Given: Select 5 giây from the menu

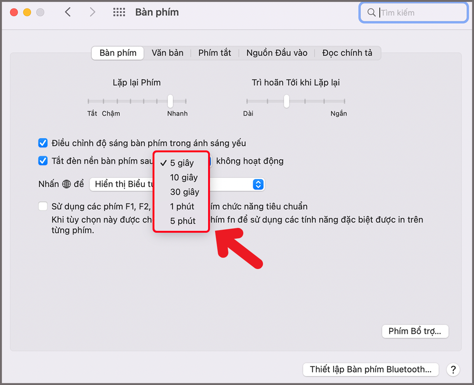Looking at the screenshot, I should pyautogui.click(x=181, y=163).
